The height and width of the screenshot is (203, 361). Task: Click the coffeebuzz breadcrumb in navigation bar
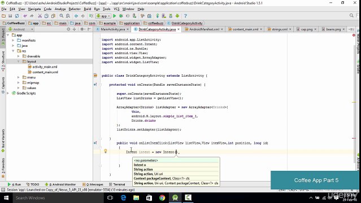click(154, 23)
